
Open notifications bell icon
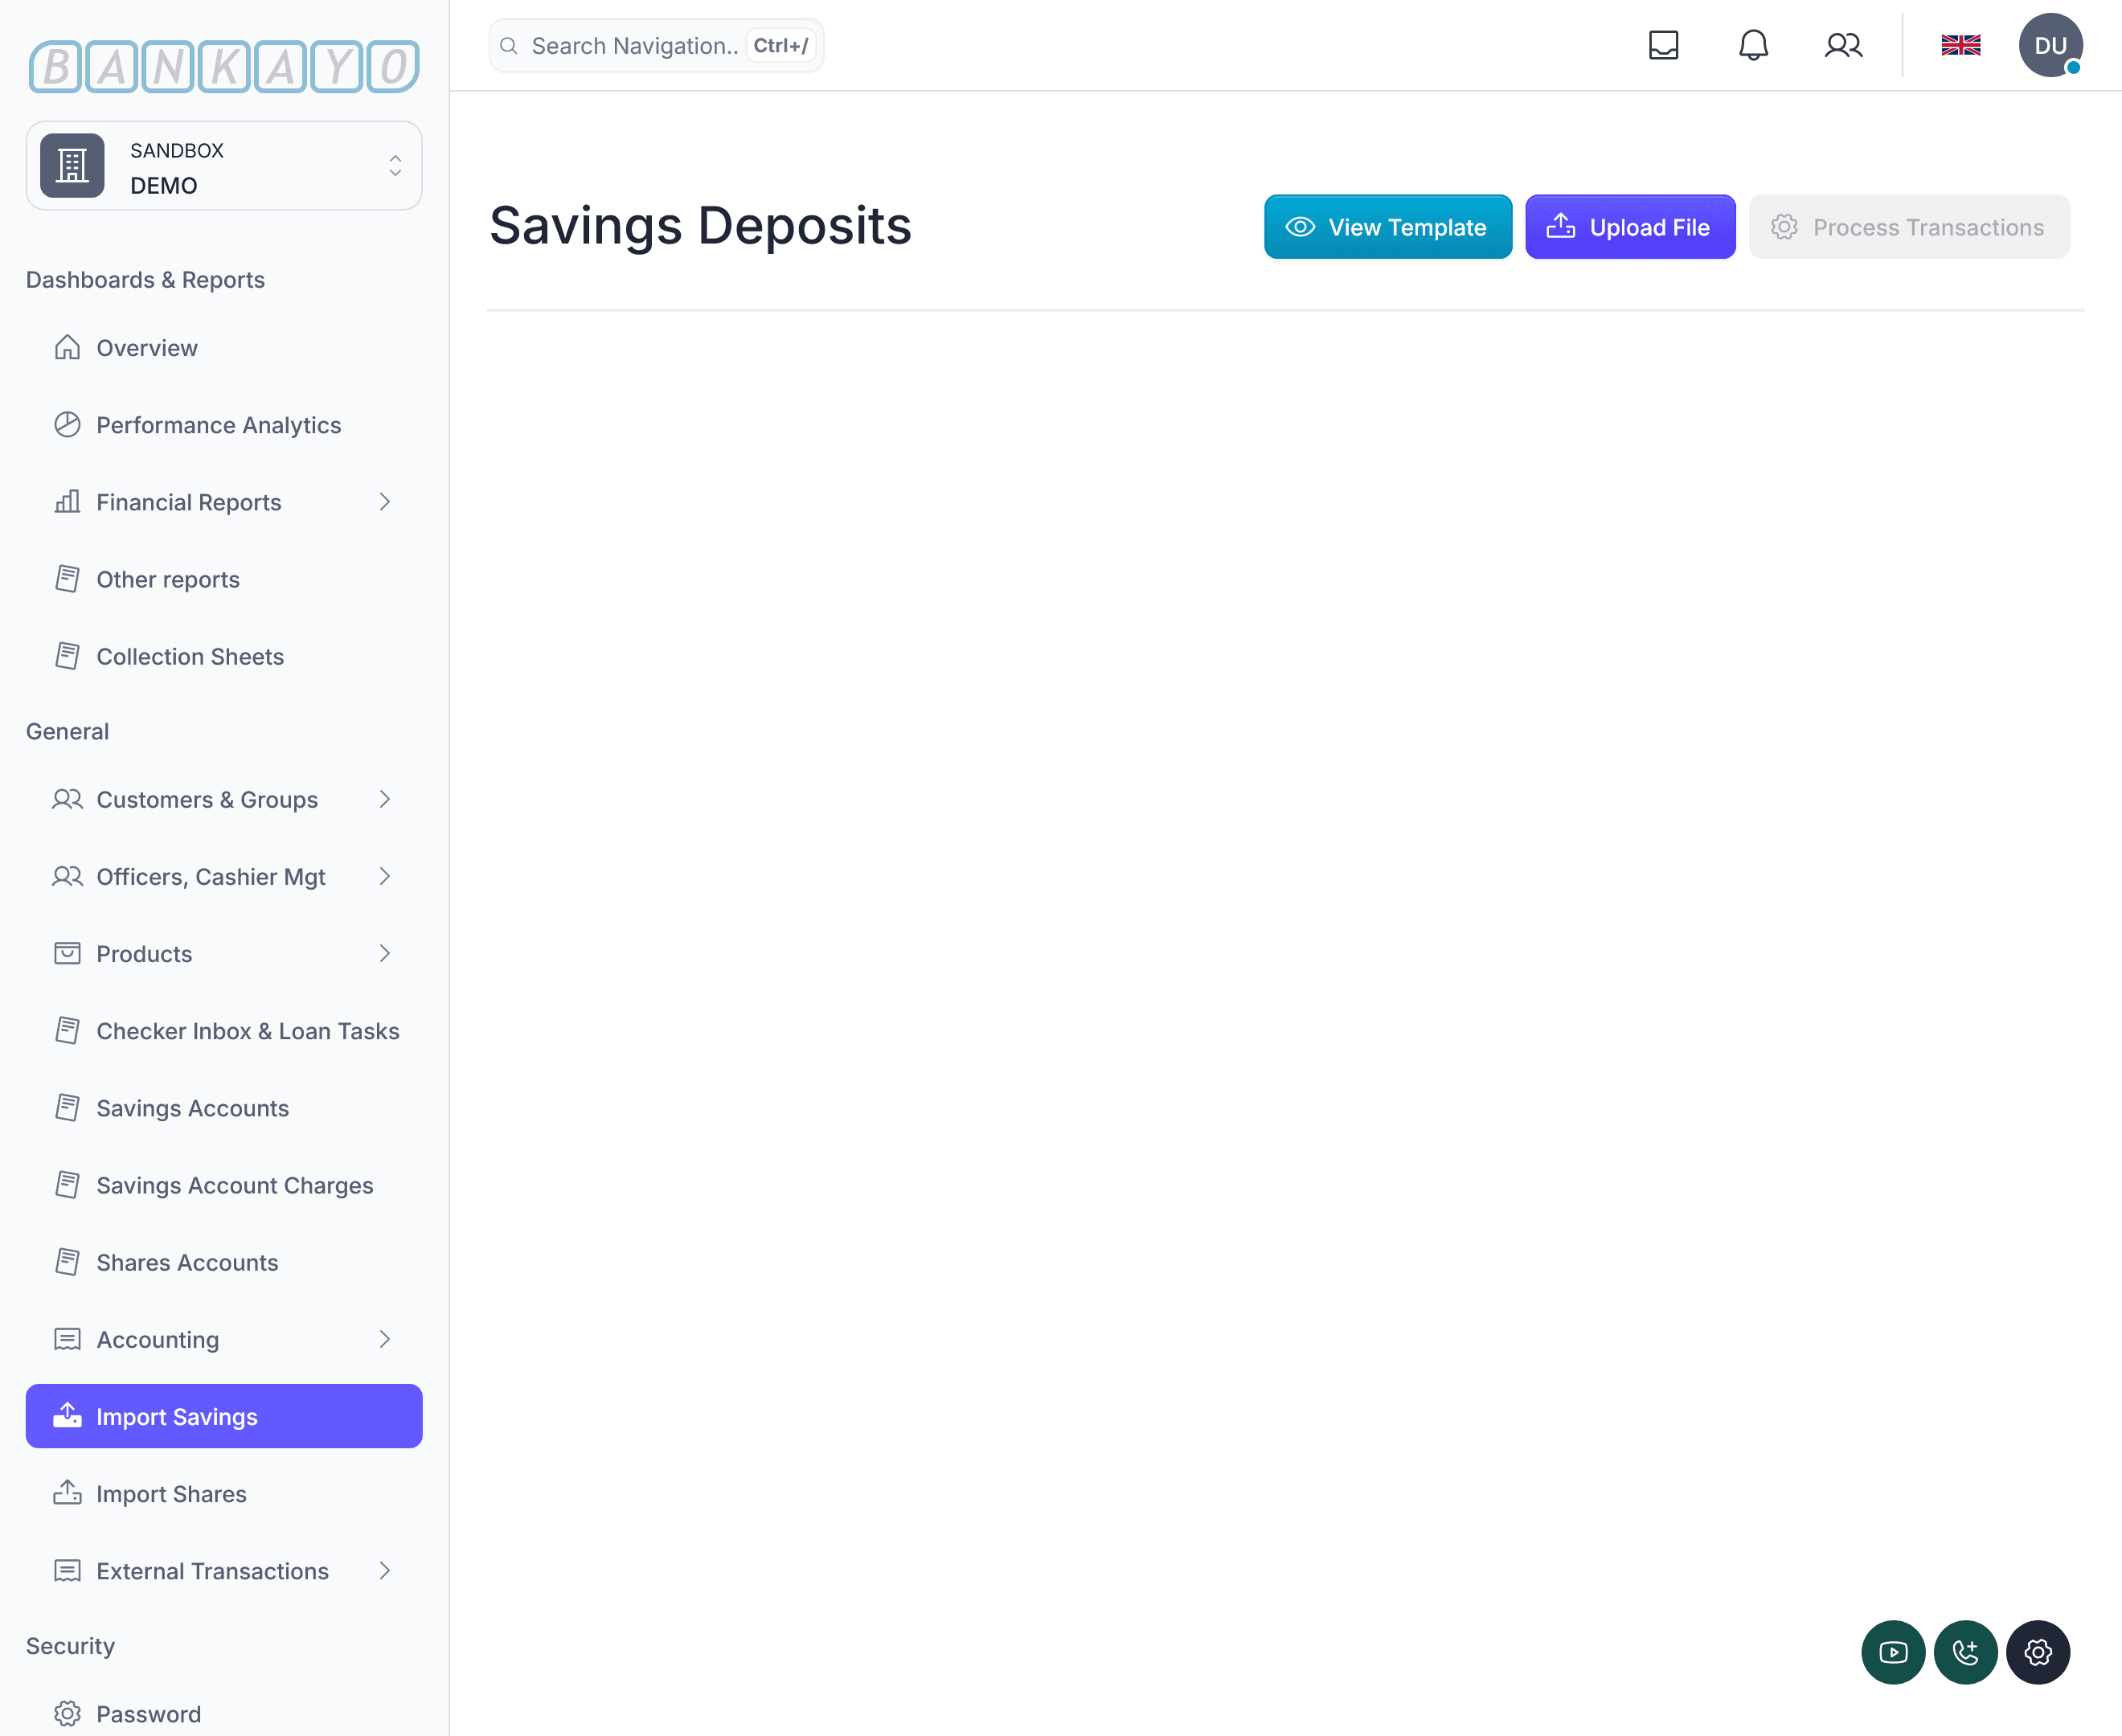[x=1753, y=45]
